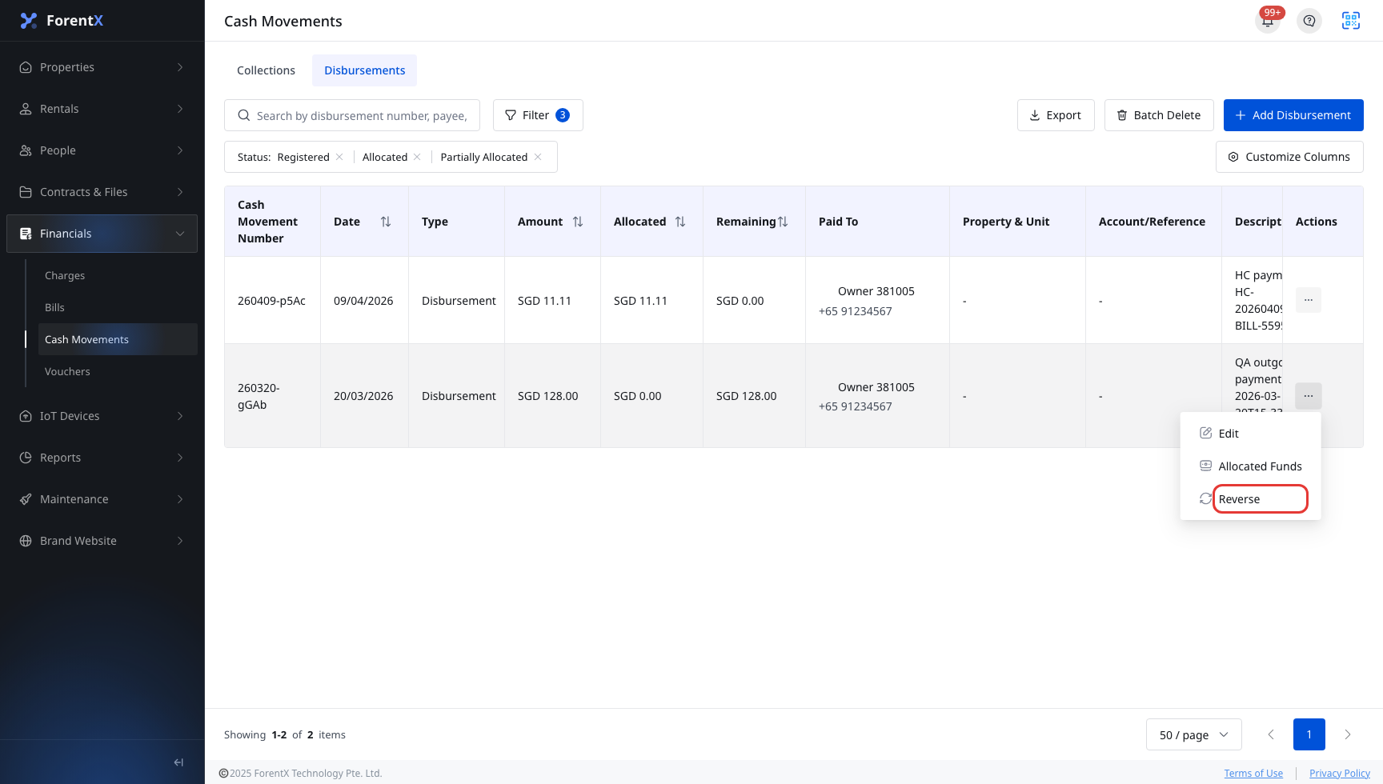The image size is (1383, 784).
Task: Go to next page arrow
Action: (1348, 734)
